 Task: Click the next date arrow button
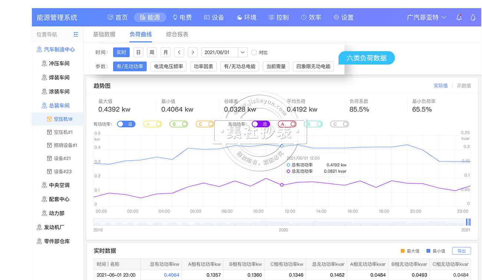coord(192,52)
